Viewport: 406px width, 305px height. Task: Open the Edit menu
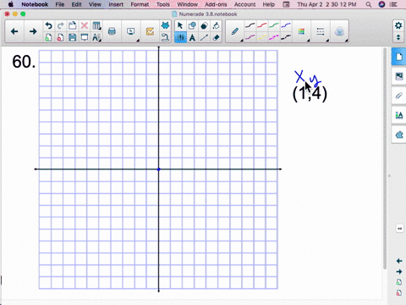coord(76,4)
